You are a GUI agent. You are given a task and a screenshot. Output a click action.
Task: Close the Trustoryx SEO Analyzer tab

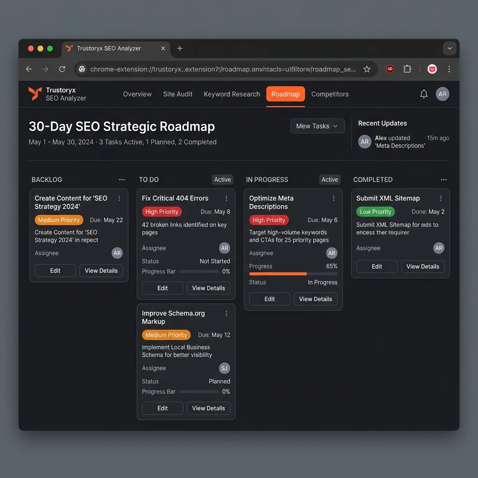coord(163,49)
